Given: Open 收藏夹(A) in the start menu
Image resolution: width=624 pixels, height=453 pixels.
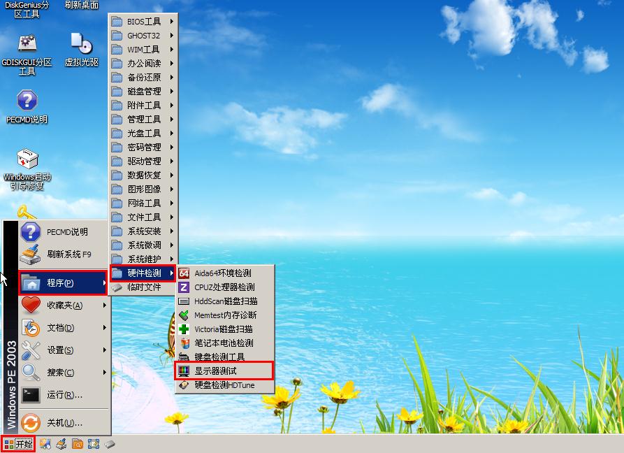Looking at the screenshot, I should [64, 305].
